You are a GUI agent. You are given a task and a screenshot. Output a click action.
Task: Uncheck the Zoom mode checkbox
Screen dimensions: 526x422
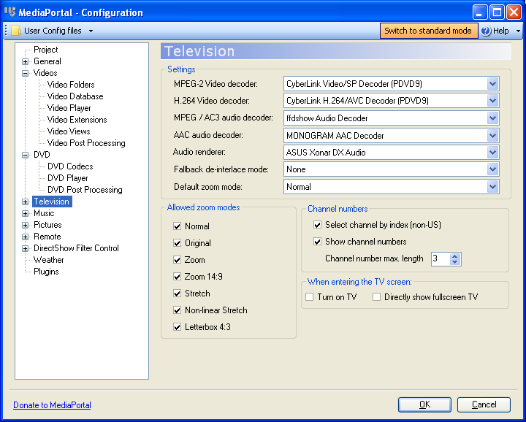tap(177, 260)
